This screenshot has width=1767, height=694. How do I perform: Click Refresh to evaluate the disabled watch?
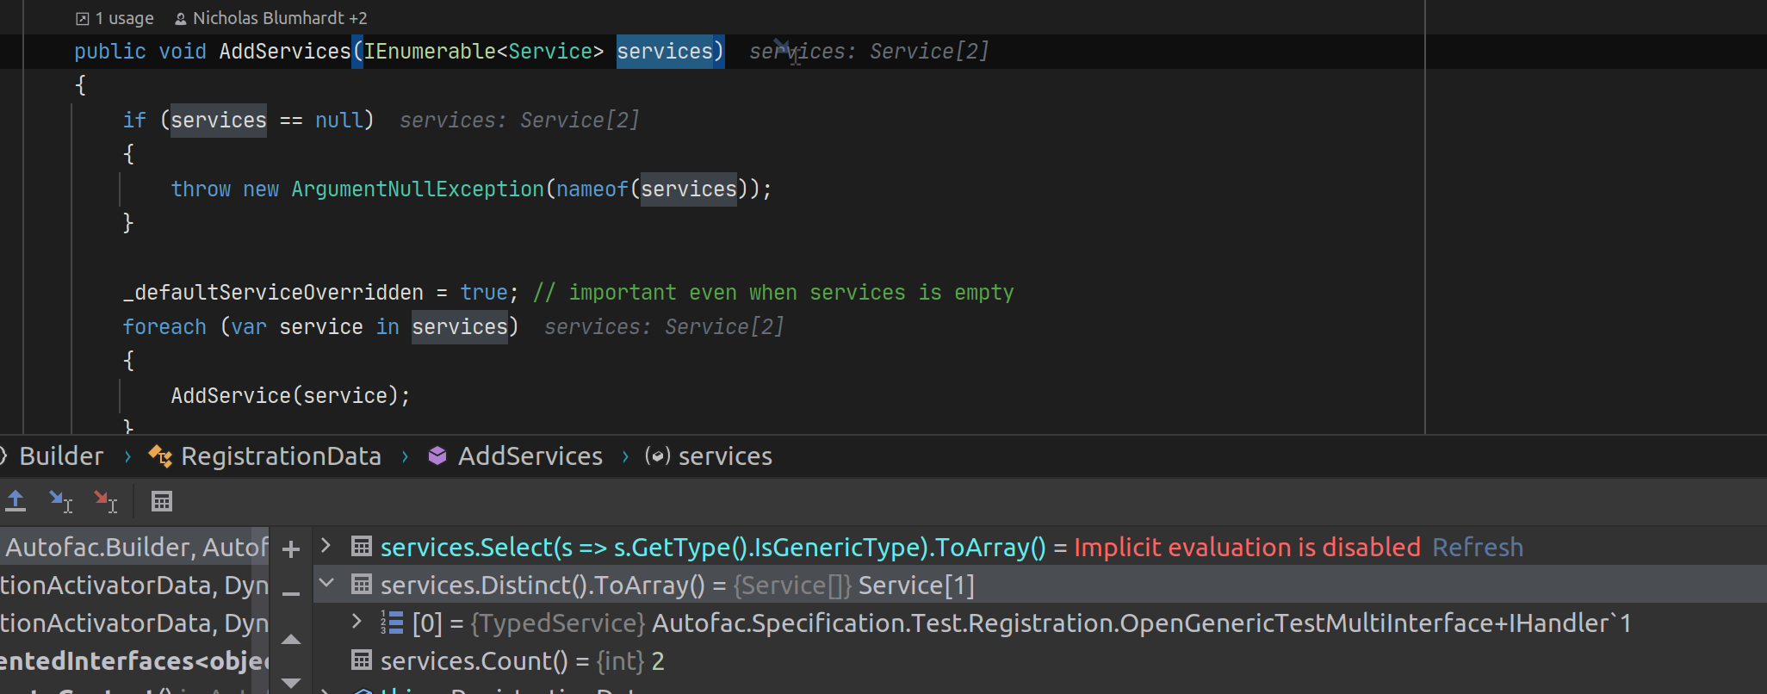pyautogui.click(x=1478, y=548)
